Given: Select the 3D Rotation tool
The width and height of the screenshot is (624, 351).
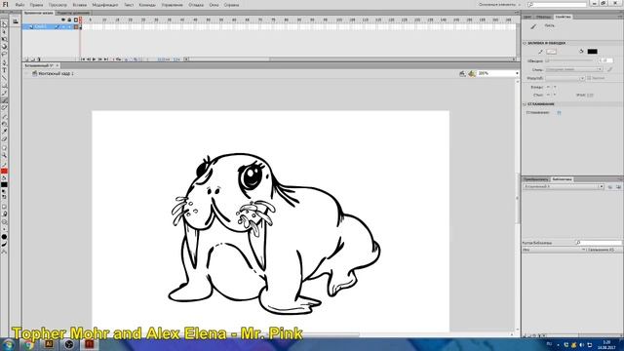Looking at the screenshot, I should (x=4, y=47).
